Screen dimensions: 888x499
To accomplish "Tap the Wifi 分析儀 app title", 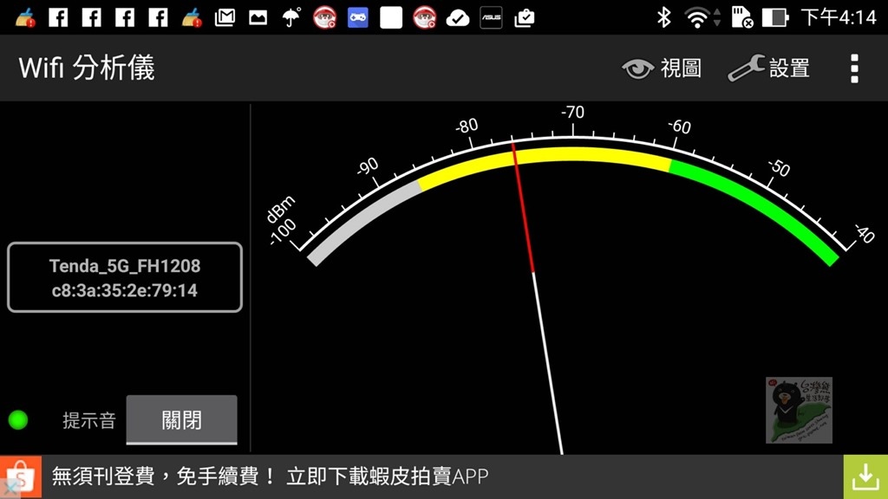I will (87, 68).
